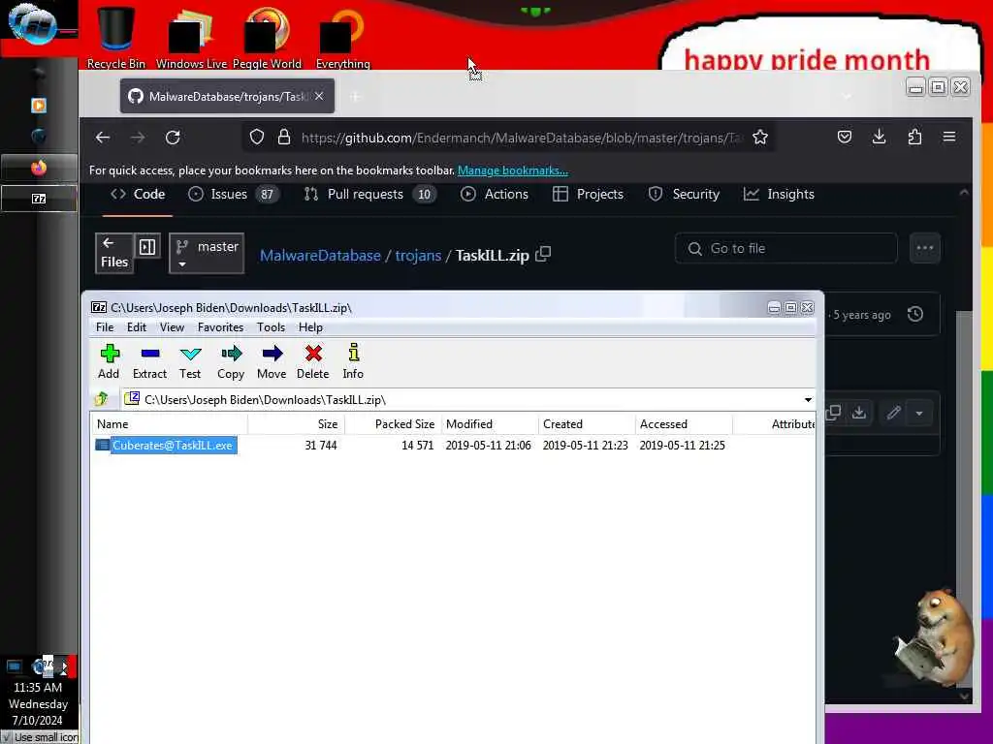Click the Copy button in 7-Zip toolbar
The width and height of the screenshot is (993, 744).
(231, 361)
